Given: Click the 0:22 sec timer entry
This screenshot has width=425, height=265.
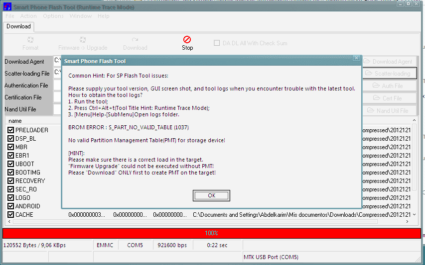Looking at the screenshot, I should 217,245.
